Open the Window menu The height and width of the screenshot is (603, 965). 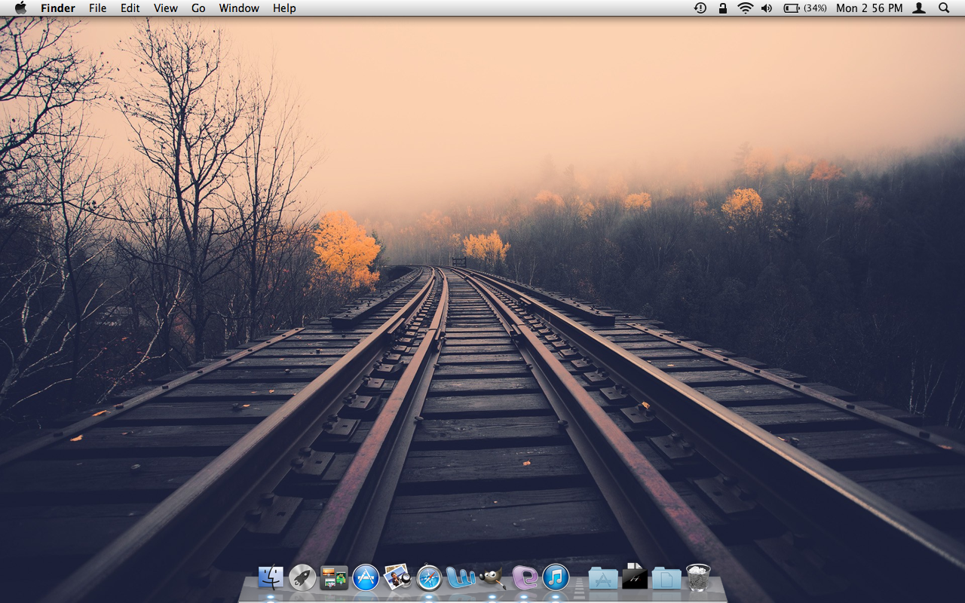click(x=239, y=8)
